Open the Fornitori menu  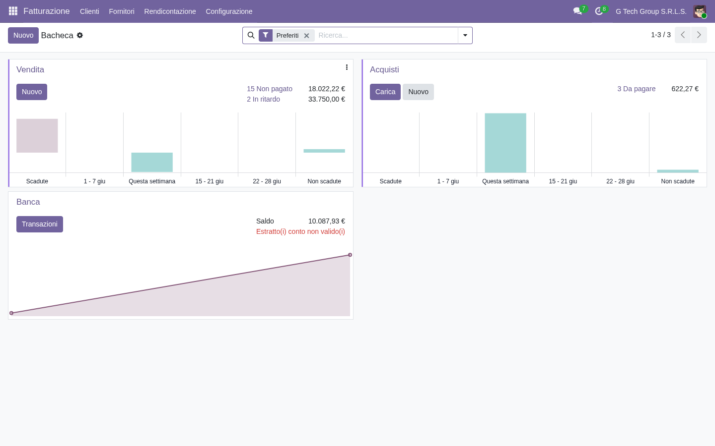point(122,11)
